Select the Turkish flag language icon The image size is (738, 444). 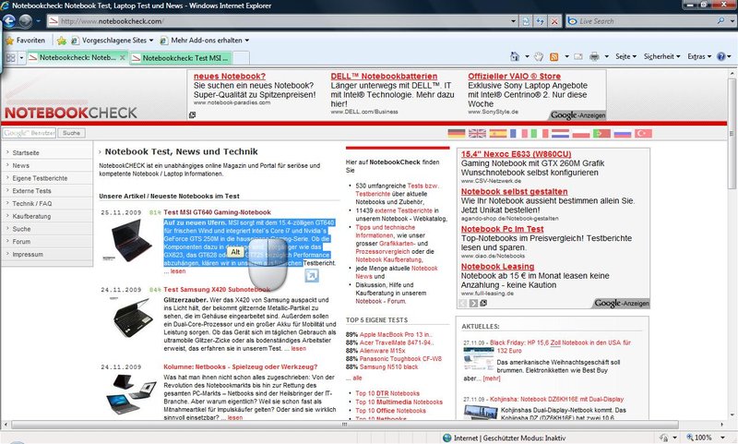coord(643,133)
